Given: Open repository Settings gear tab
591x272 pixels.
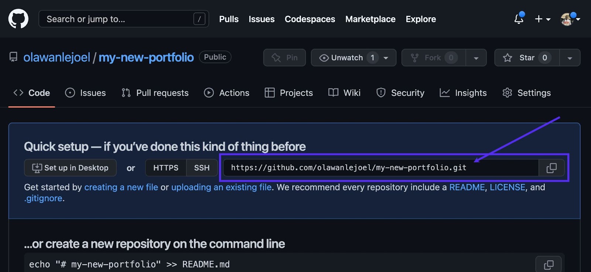Looking at the screenshot, I should click(x=527, y=93).
